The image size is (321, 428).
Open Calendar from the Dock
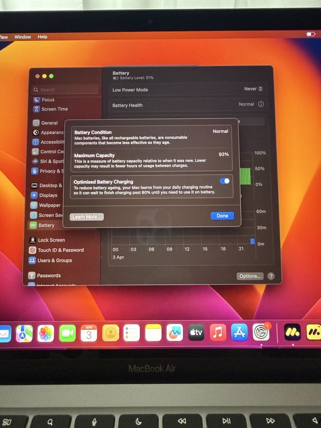click(89, 333)
